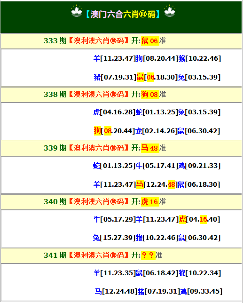Click 鼠[06.18.42] in period 341
The width and height of the screenshot is (243, 303).
pos(157,273)
